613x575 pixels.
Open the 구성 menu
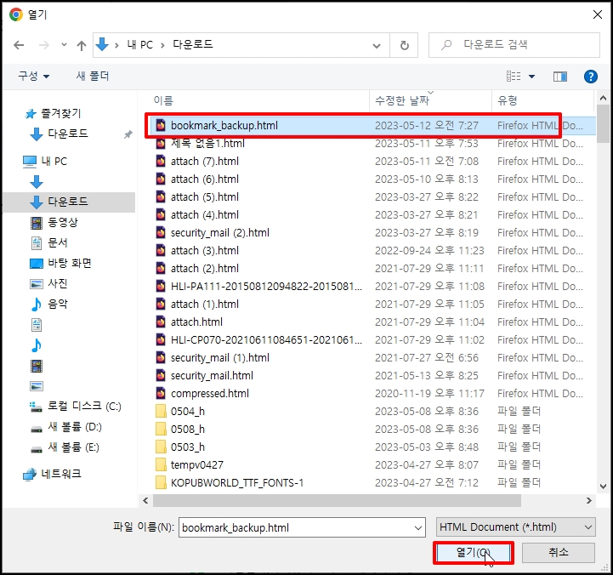click(x=34, y=76)
